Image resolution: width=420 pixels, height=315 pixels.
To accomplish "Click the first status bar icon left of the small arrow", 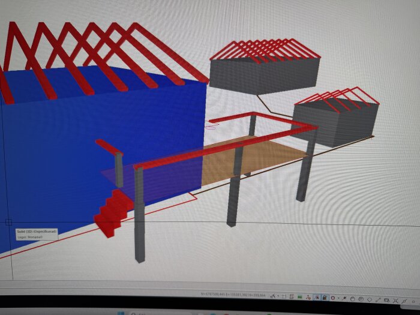I will click(272, 296).
